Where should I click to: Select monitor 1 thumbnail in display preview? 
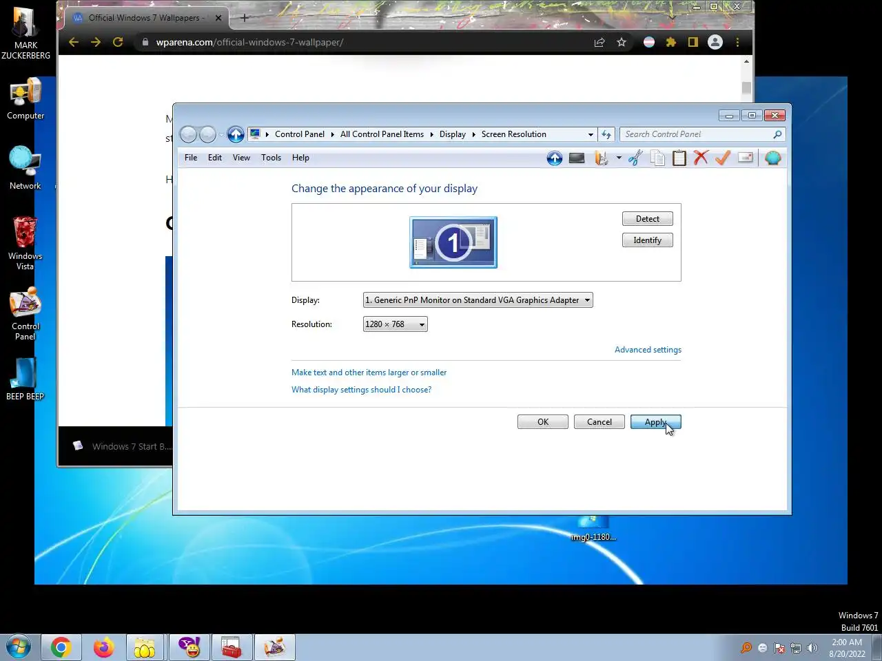(453, 242)
